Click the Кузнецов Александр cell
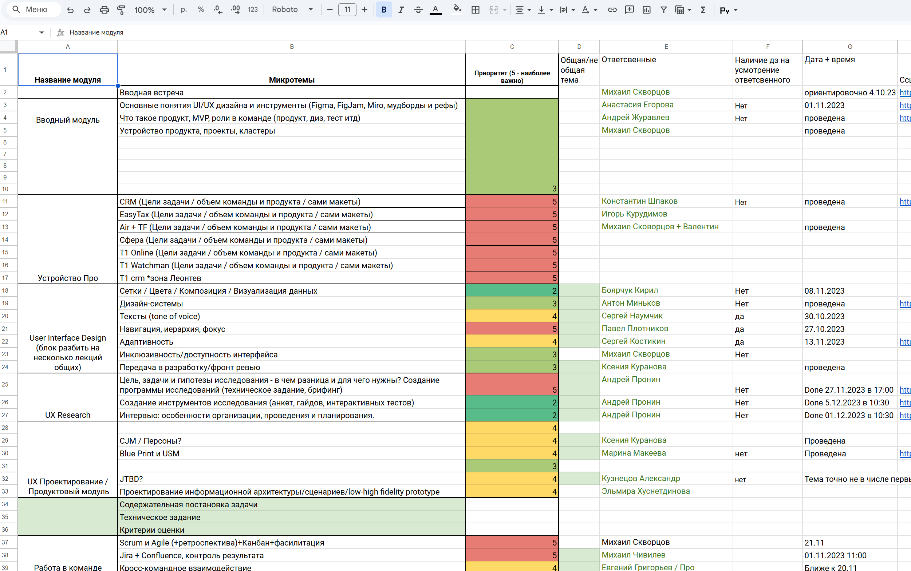The width and height of the screenshot is (911, 571). 666,479
